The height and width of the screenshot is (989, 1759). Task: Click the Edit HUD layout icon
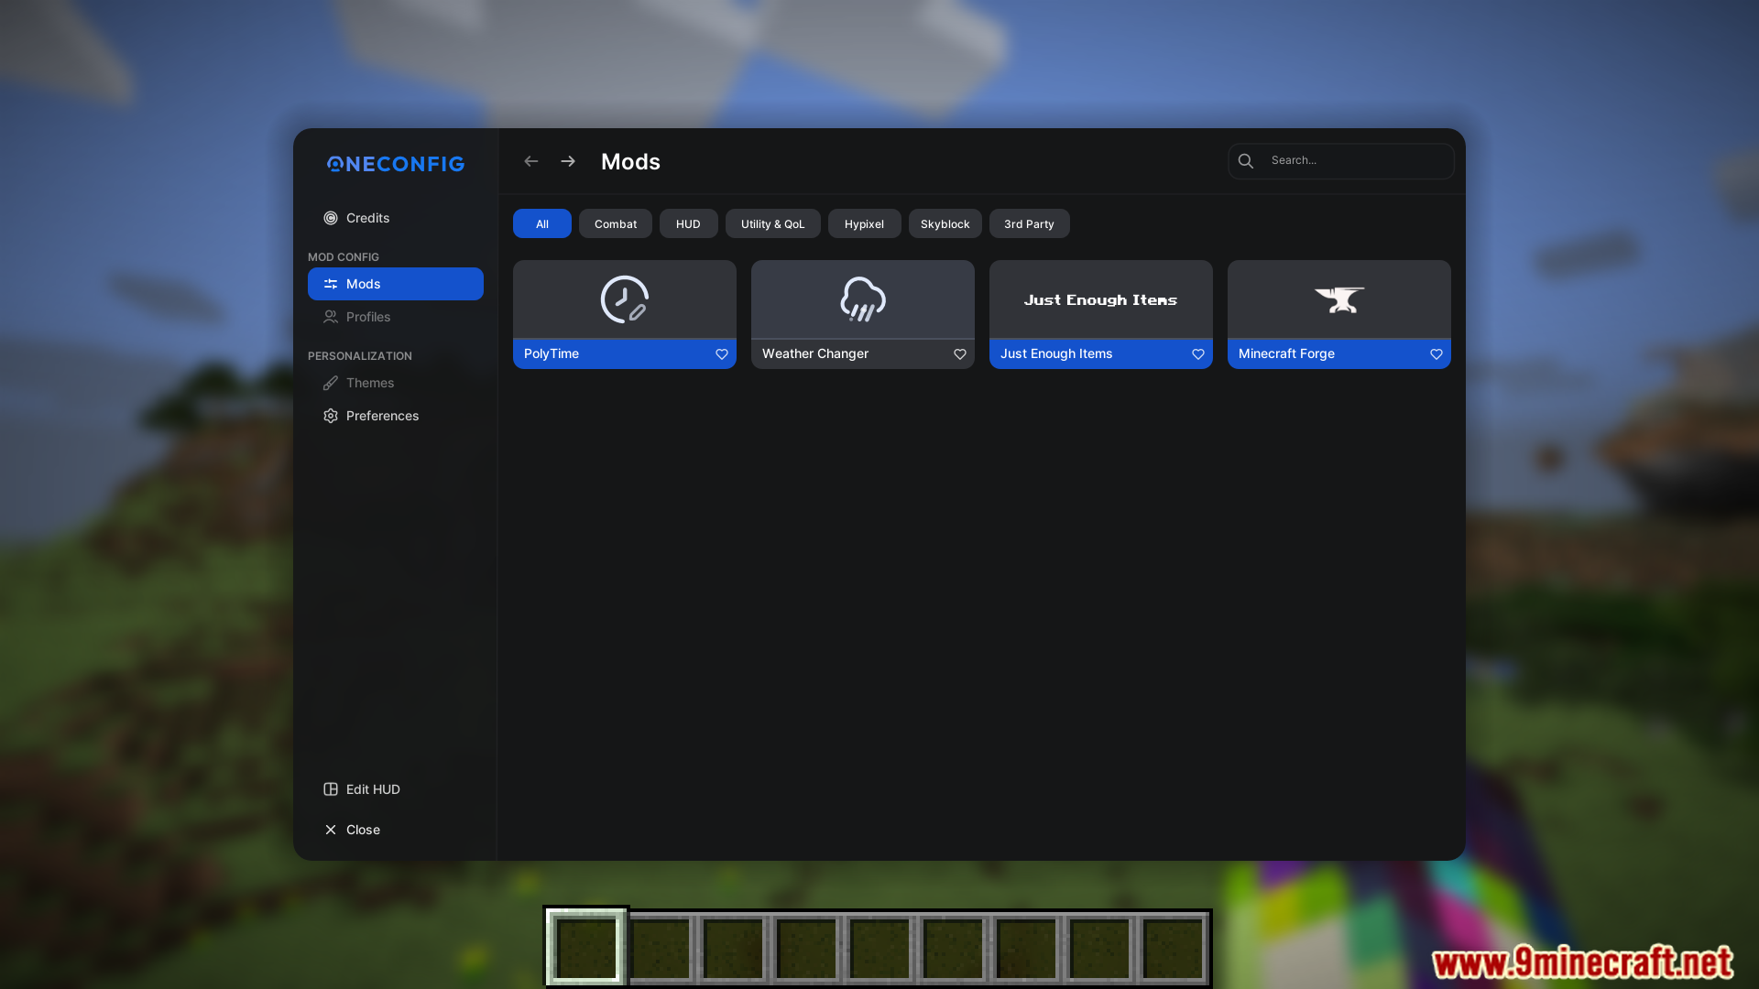pos(331,789)
